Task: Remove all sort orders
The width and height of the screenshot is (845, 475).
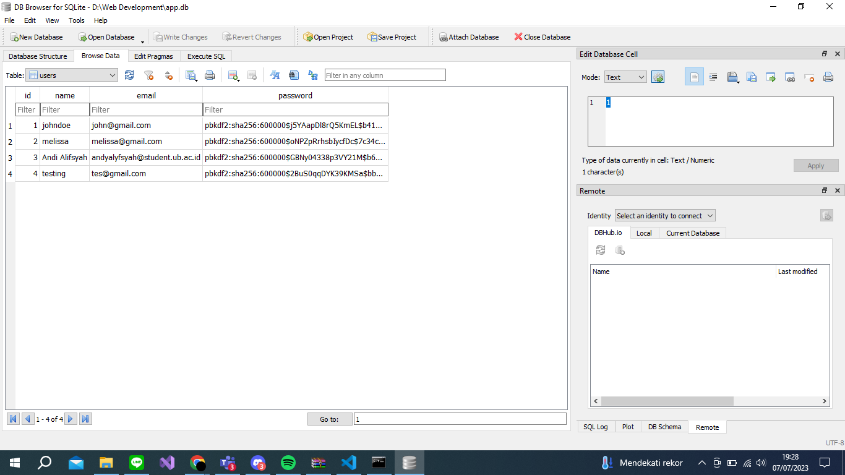Action: tap(168, 75)
